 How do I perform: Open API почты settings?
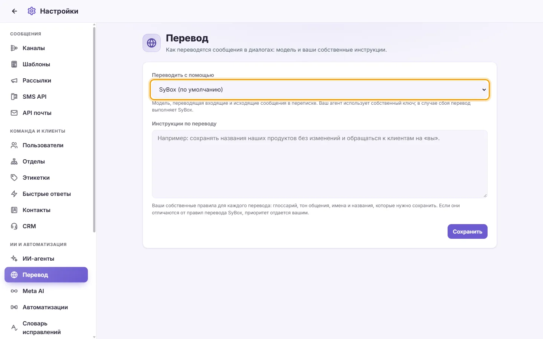coord(46,113)
